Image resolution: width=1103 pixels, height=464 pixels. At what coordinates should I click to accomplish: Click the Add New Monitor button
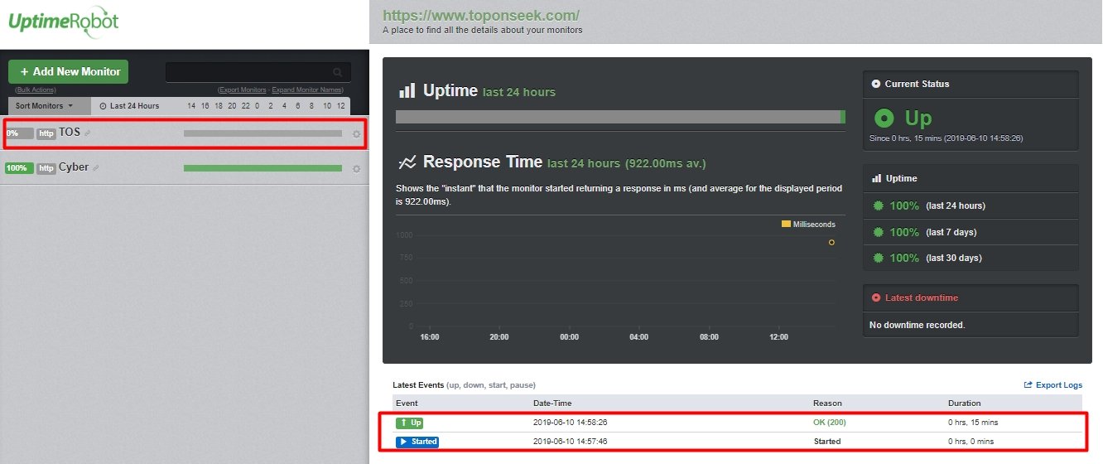pos(69,72)
